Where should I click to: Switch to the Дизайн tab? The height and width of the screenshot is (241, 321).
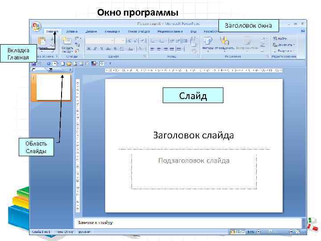tap(91, 31)
